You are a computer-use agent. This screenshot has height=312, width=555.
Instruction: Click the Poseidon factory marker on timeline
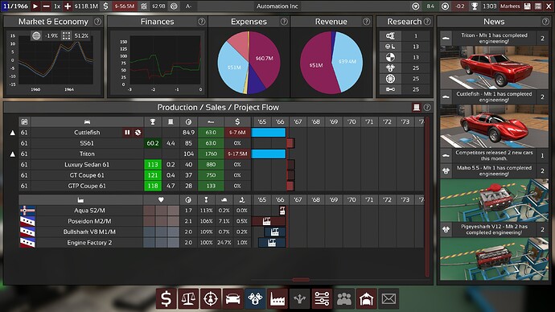[266, 221]
